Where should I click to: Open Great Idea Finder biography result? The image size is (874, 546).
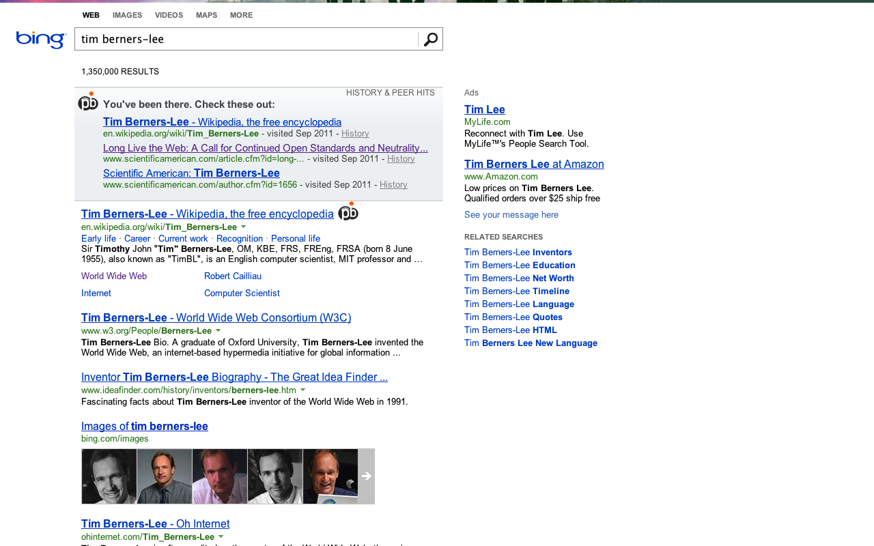click(234, 377)
